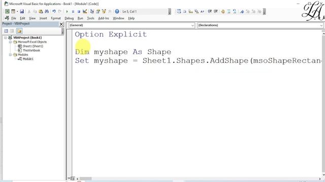
Task: Click the horizontal scrollbar thumb
Action: point(86,178)
